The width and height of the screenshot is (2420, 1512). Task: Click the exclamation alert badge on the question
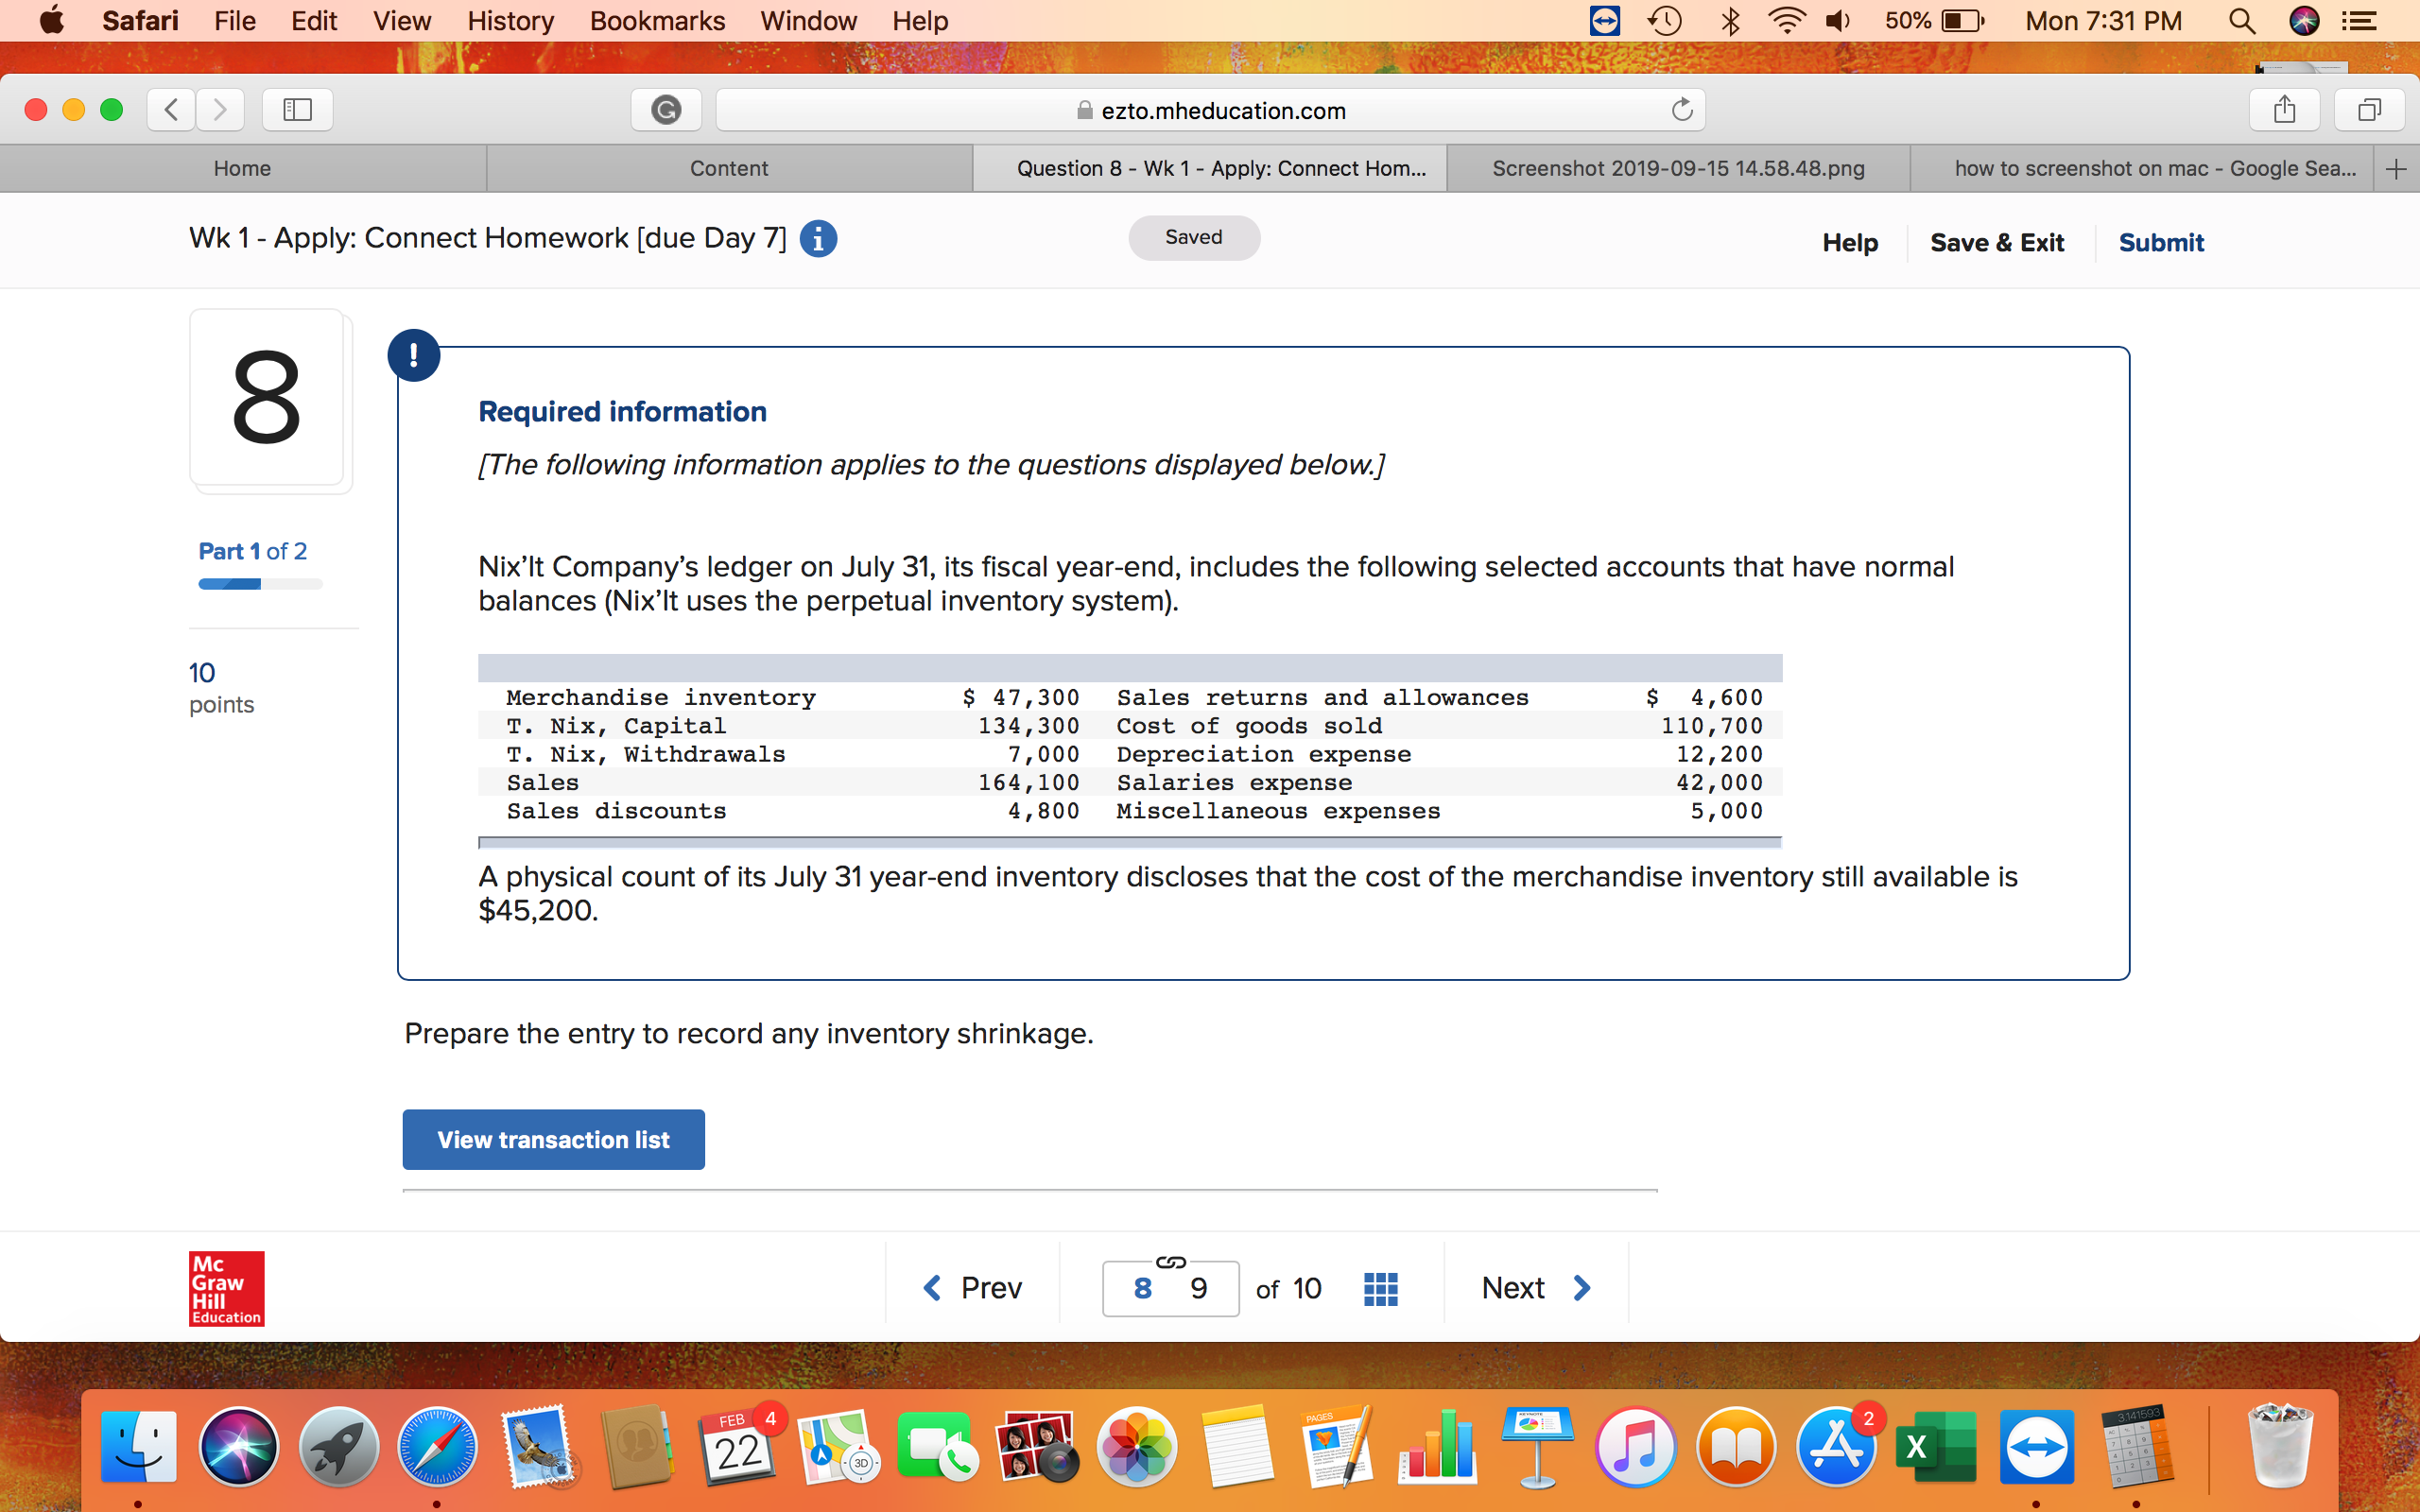(x=413, y=354)
